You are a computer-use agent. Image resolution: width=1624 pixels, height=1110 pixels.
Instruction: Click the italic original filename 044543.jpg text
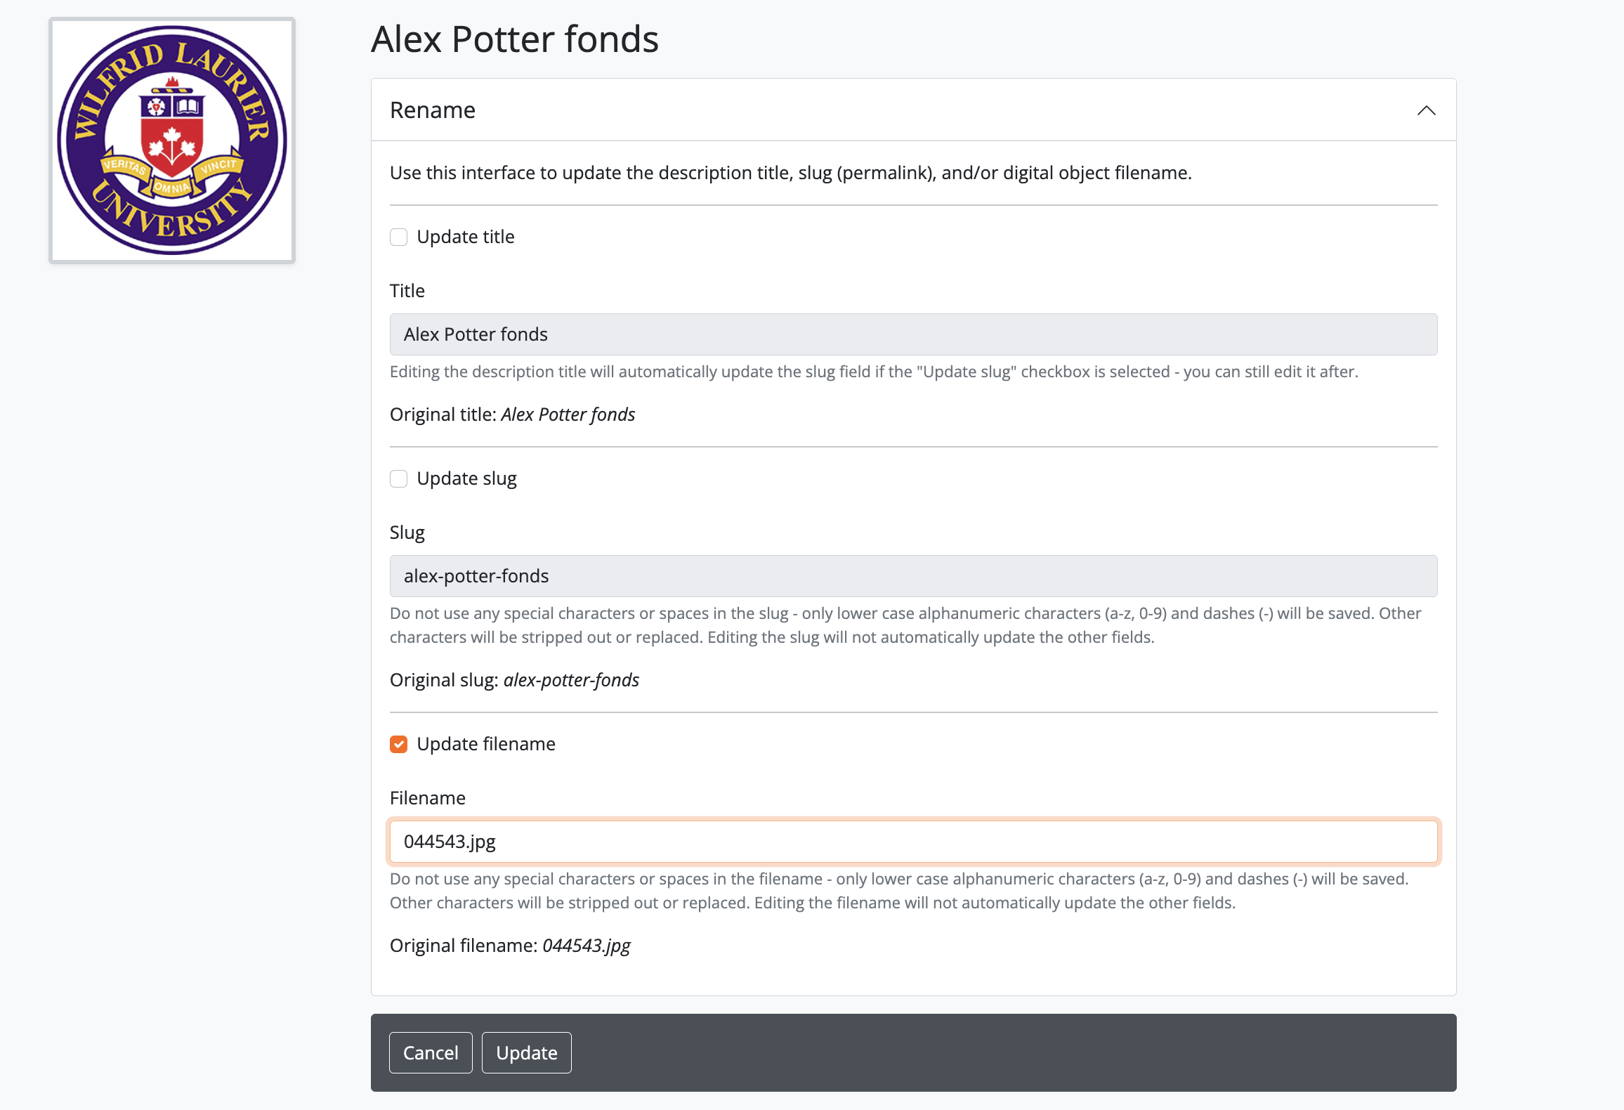[x=586, y=946]
